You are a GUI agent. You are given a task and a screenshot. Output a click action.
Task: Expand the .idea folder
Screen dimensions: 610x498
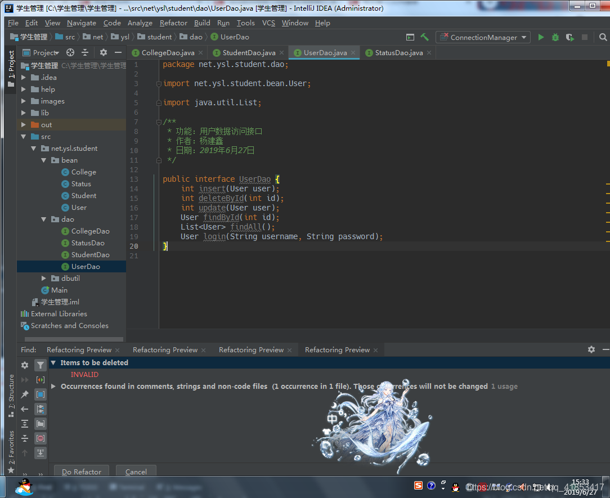23,78
